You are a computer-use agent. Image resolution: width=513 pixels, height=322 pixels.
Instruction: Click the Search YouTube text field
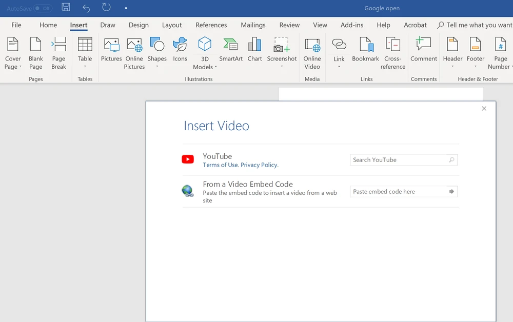398,160
